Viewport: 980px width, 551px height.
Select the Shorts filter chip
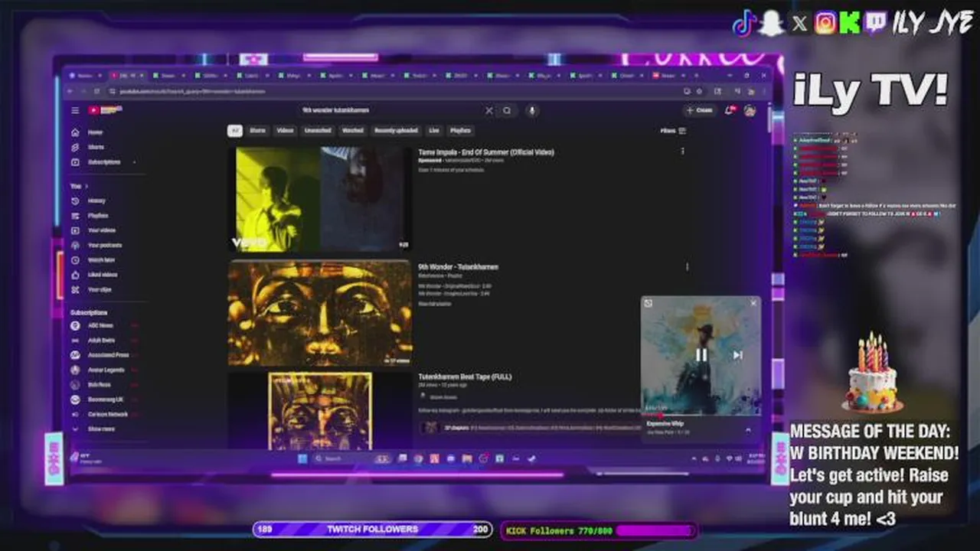(x=258, y=131)
